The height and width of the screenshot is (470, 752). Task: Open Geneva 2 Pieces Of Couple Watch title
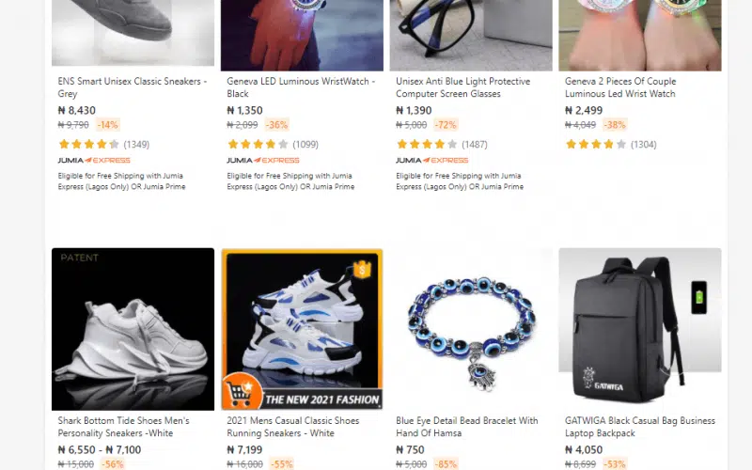620,87
